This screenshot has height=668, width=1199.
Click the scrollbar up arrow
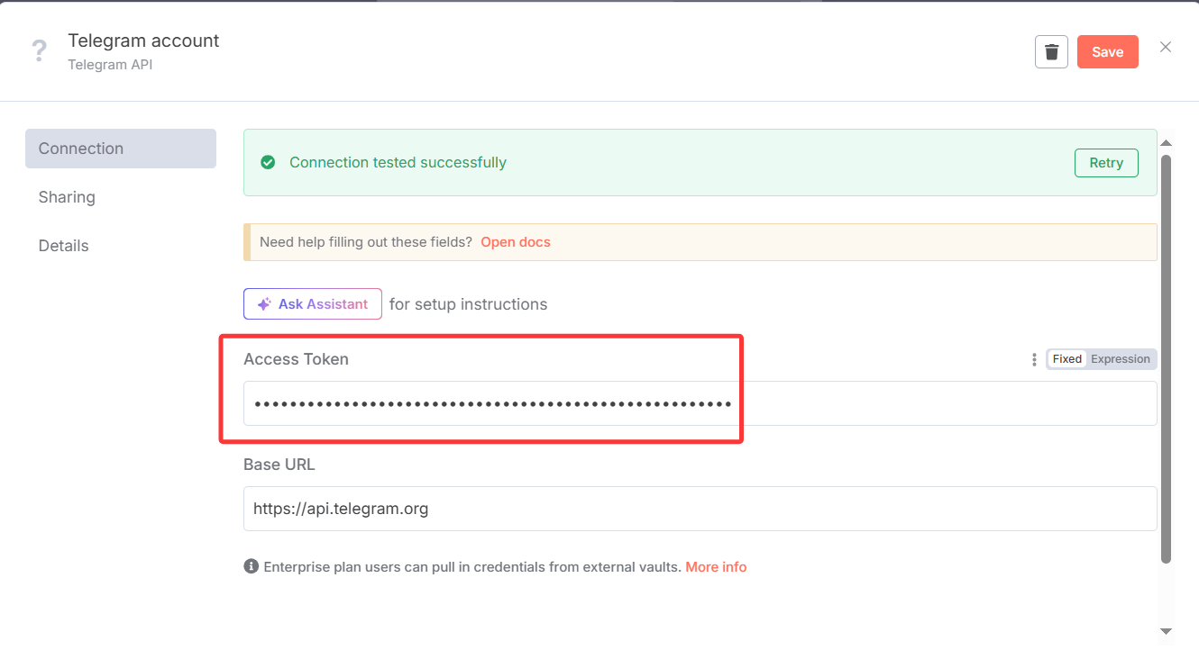point(1166,143)
